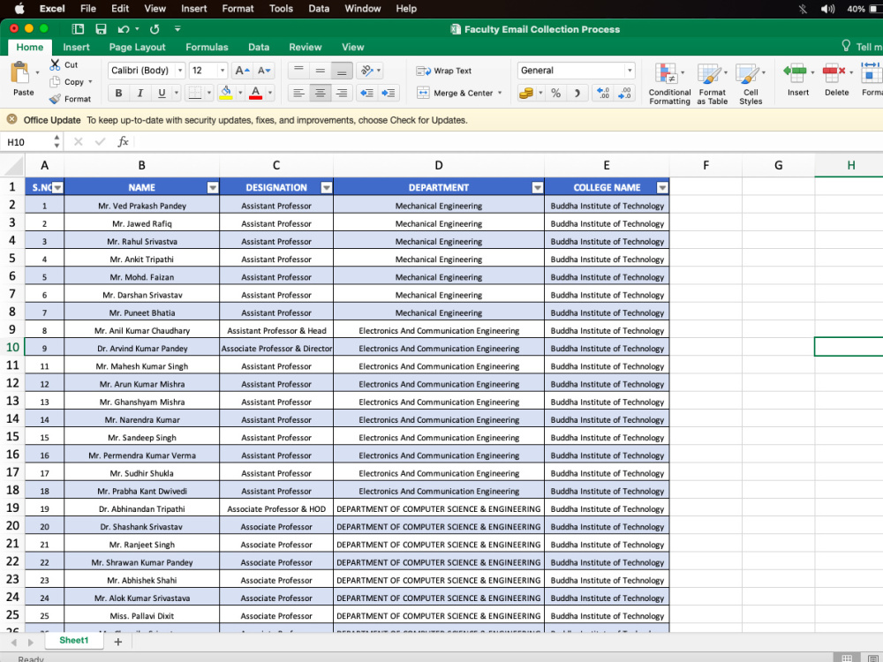Dismiss the Office Update banner

[11, 120]
